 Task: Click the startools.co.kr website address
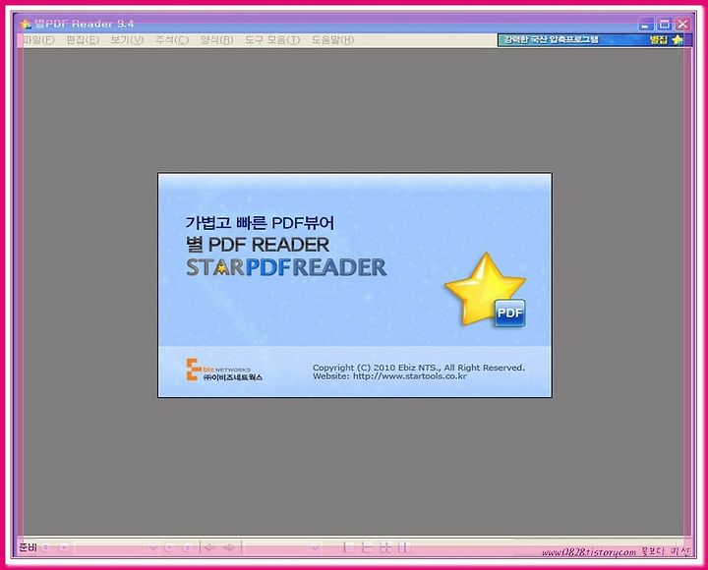click(409, 376)
